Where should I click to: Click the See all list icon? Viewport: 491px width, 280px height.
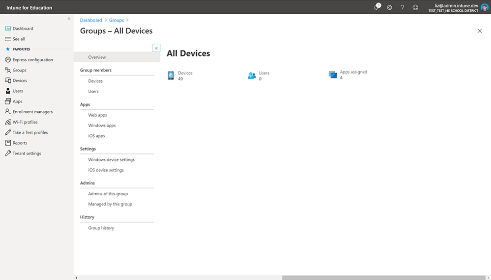[8, 39]
